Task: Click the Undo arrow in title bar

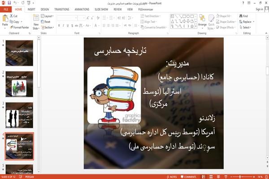Action: [x=15, y=3]
